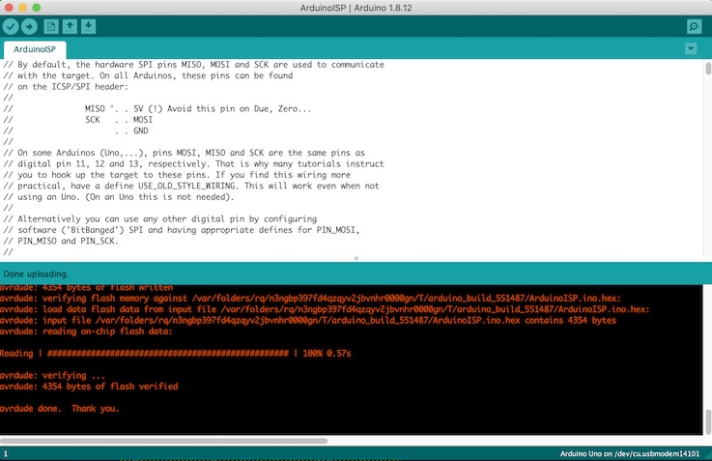Click 'avrdude: load data flash data' console line
The image size is (712, 461).
click(325, 309)
